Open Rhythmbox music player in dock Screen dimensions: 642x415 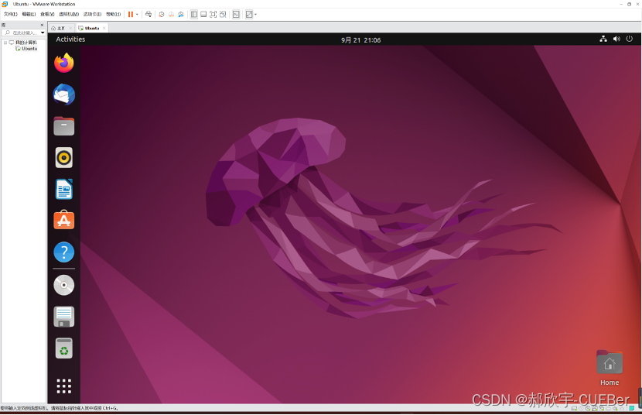(64, 158)
